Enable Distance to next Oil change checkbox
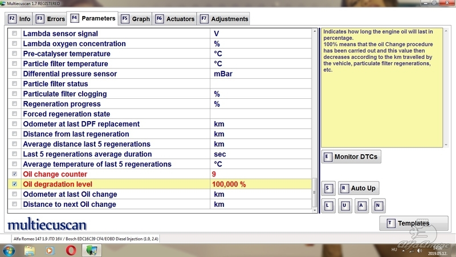 pos(15,204)
